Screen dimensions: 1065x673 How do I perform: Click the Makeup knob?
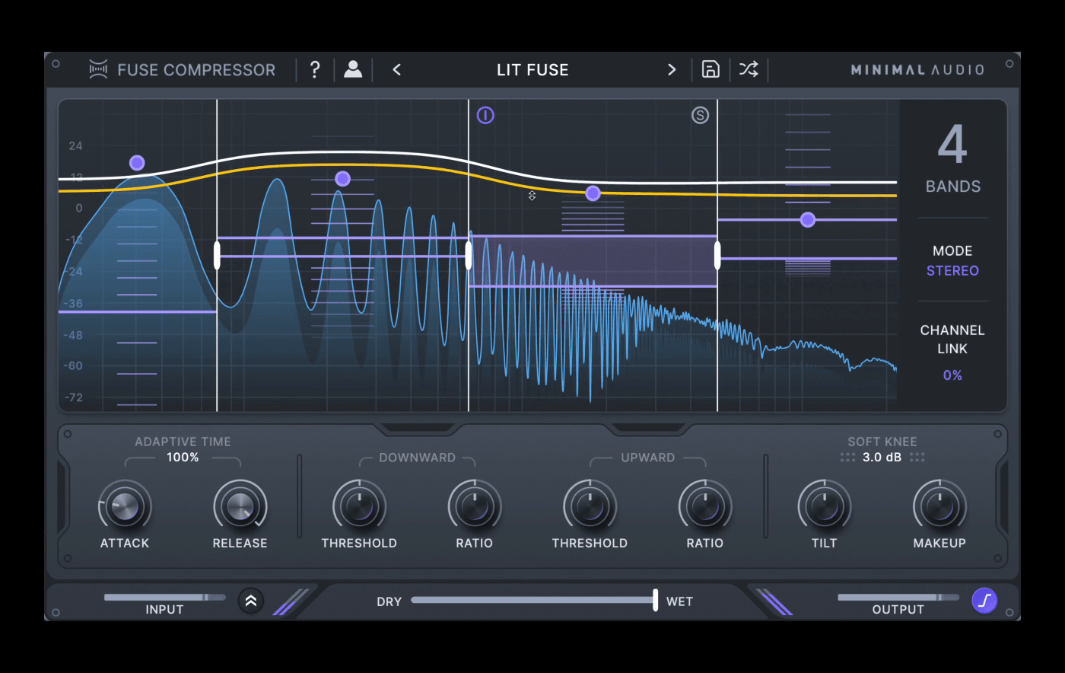point(939,506)
